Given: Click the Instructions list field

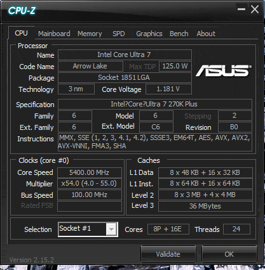Looking at the screenshot, I should [x=155, y=142].
